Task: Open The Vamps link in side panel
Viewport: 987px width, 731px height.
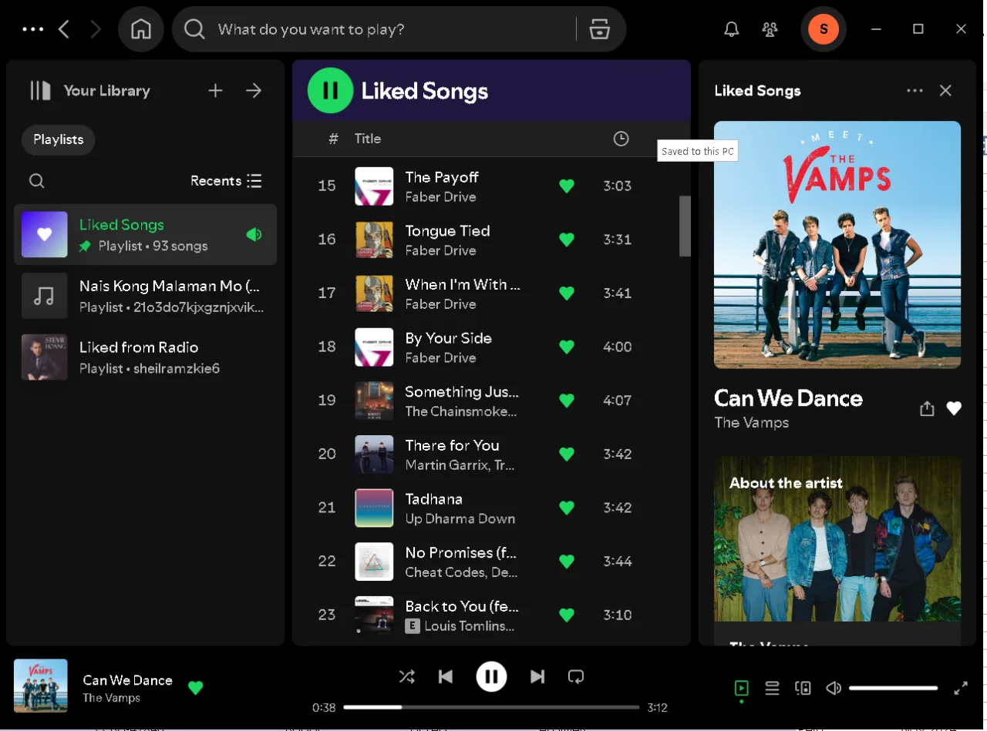Action: tap(752, 422)
